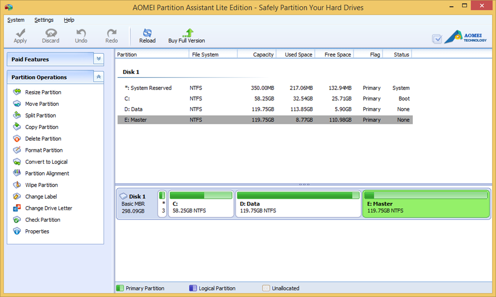This screenshot has width=496, height=297.
Task: Select the small system reserved block in disk map
Action: coord(162,204)
